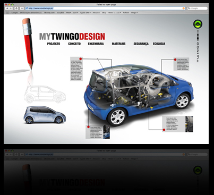This screenshot has width=214, height=195.
Task: Click the red hotspot dot on top-right callout
Action: tap(175, 60)
